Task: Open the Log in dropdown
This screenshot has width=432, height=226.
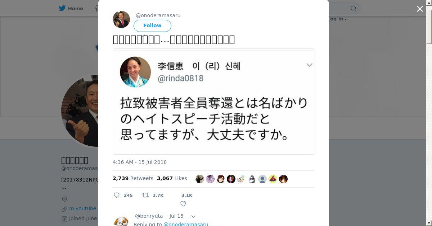Action: 337,19
